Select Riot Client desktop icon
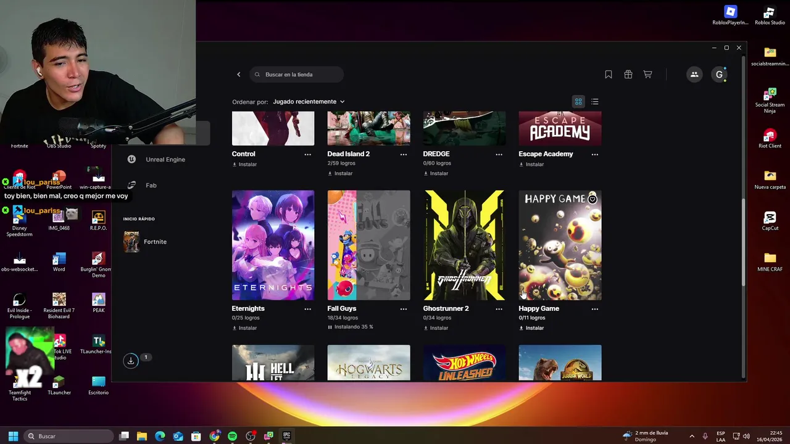The image size is (790, 444). (770, 139)
